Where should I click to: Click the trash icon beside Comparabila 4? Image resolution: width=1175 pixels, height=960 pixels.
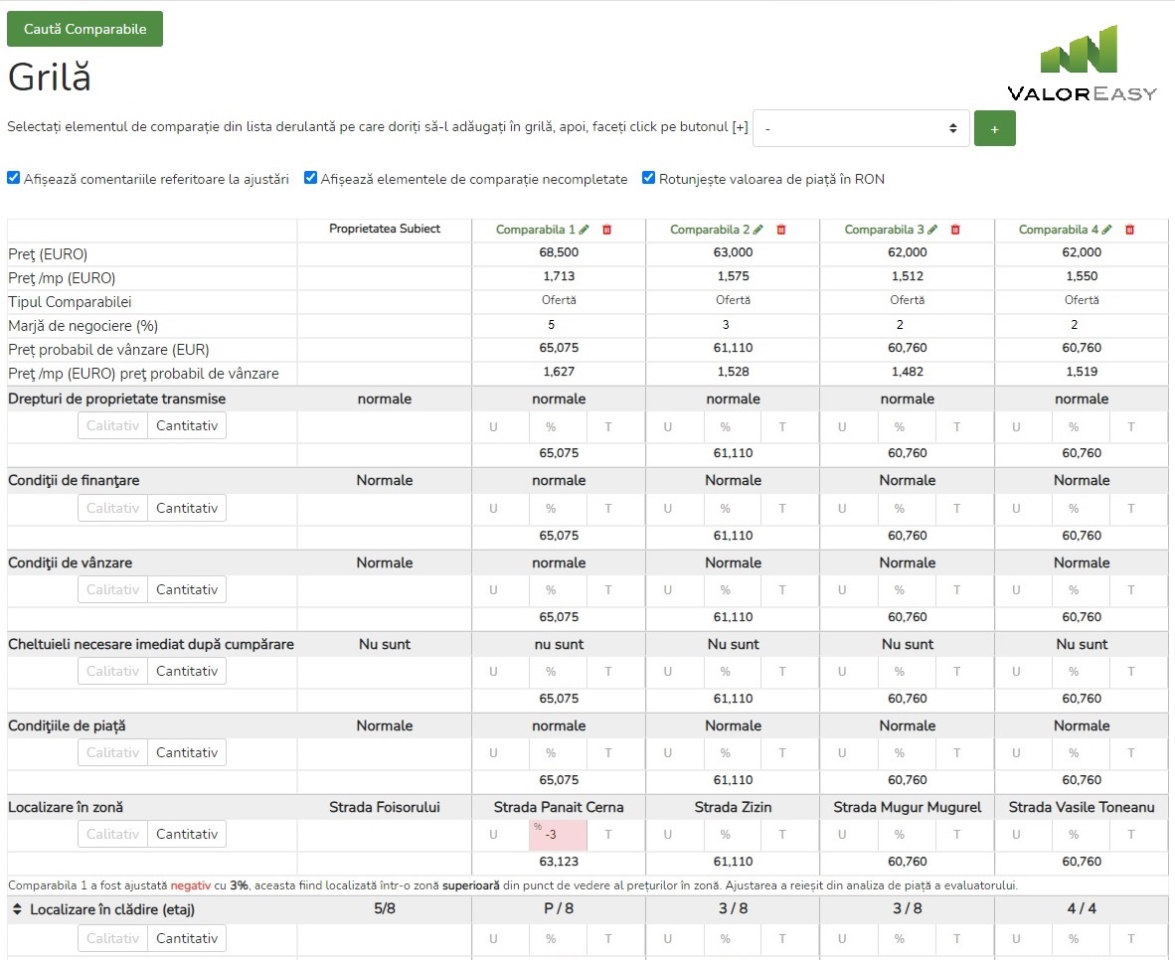point(1129,230)
